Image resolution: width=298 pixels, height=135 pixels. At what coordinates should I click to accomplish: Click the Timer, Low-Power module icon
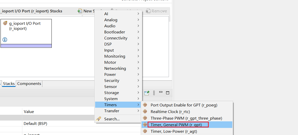tap(145, 131)
